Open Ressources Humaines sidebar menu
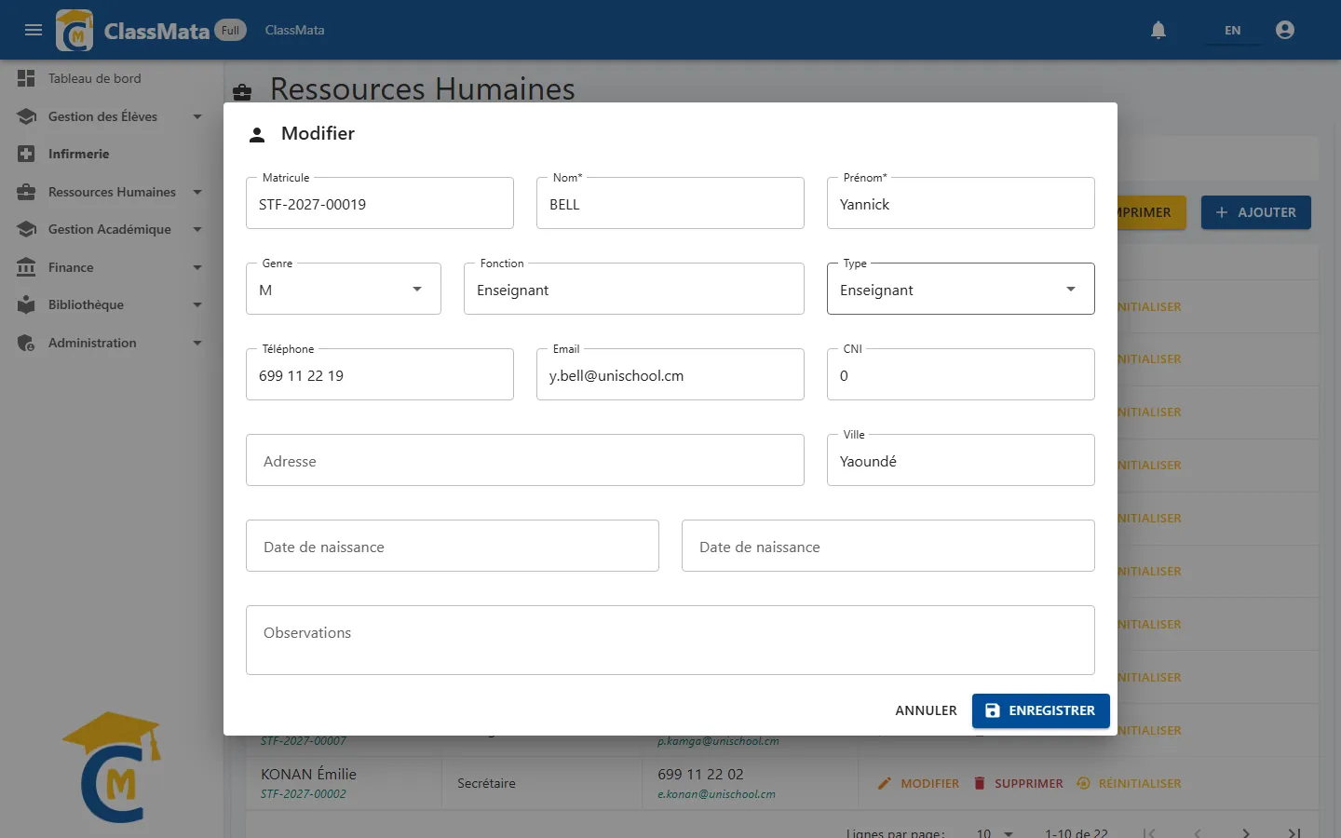Viewport: 1341px width, 838px height. pyautogui.click(x=112, y=192)
